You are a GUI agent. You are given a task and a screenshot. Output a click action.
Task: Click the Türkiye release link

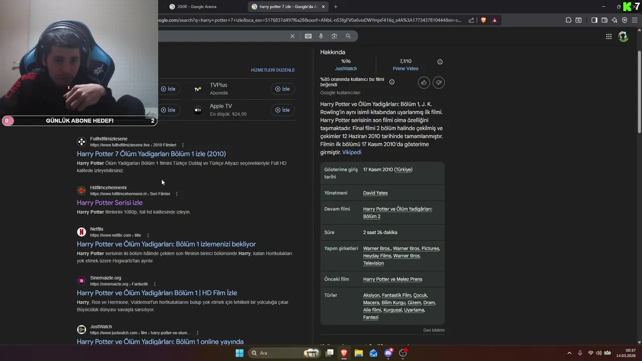coord(403,169)
